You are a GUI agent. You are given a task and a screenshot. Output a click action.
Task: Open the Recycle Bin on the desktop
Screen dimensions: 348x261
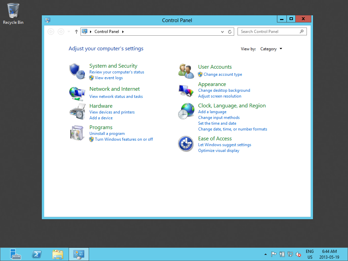pyautogui.click(x=13, y=14)
